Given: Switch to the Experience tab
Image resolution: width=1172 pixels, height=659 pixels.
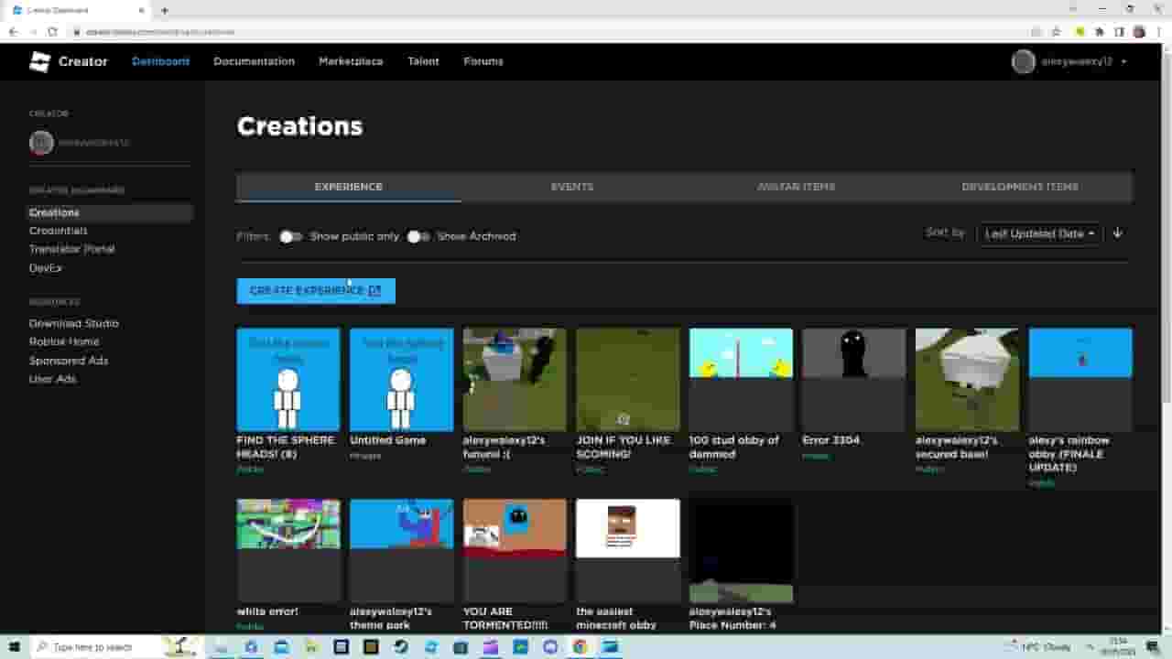Looking at the screenshot, I should click(x=349, y=187).
